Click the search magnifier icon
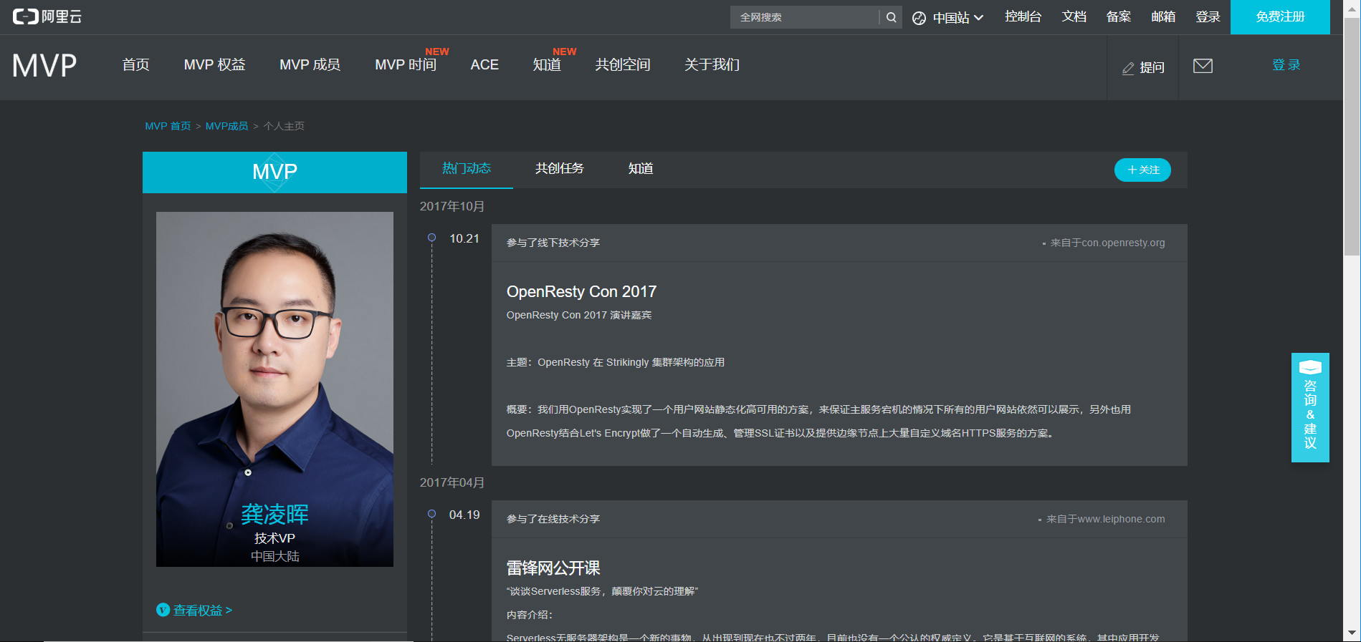The image size is (1361, 642). (891, 17)
